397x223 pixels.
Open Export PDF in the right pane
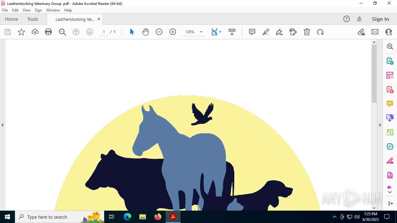point(390,61)
